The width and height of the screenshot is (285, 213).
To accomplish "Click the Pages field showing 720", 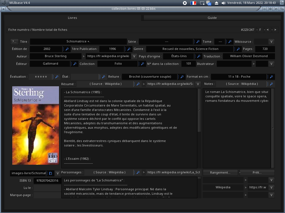I will (265, 49).
